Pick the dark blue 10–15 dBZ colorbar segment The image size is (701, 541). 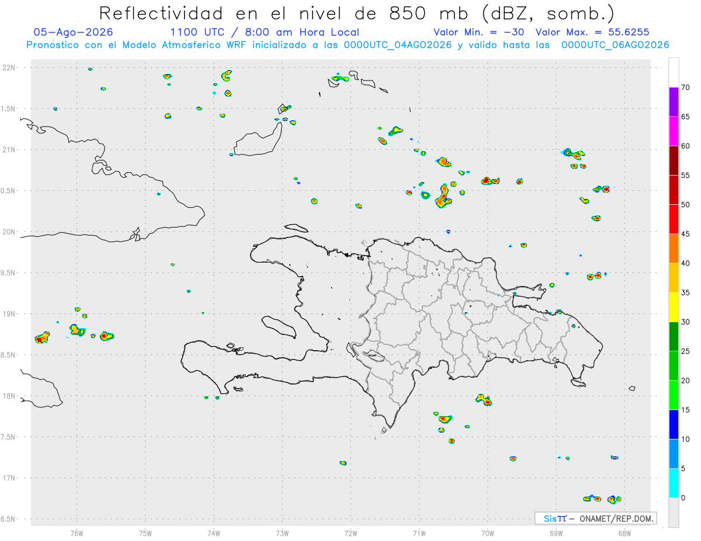click(x=674, y=424)
